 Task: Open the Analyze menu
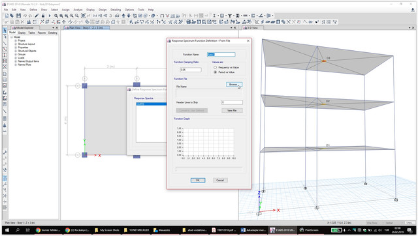[x=78, y=10]
